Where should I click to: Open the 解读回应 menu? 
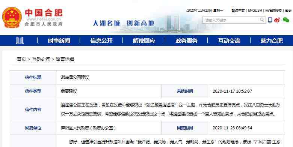[x=144, y=40]
